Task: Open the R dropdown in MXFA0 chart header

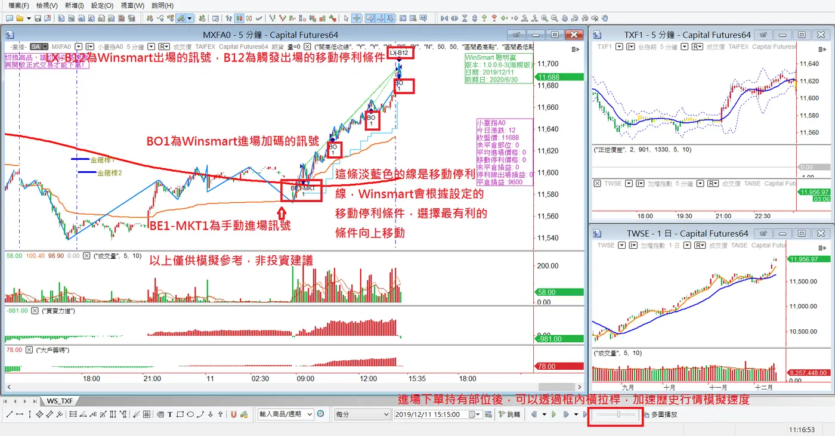Action: 163,47
